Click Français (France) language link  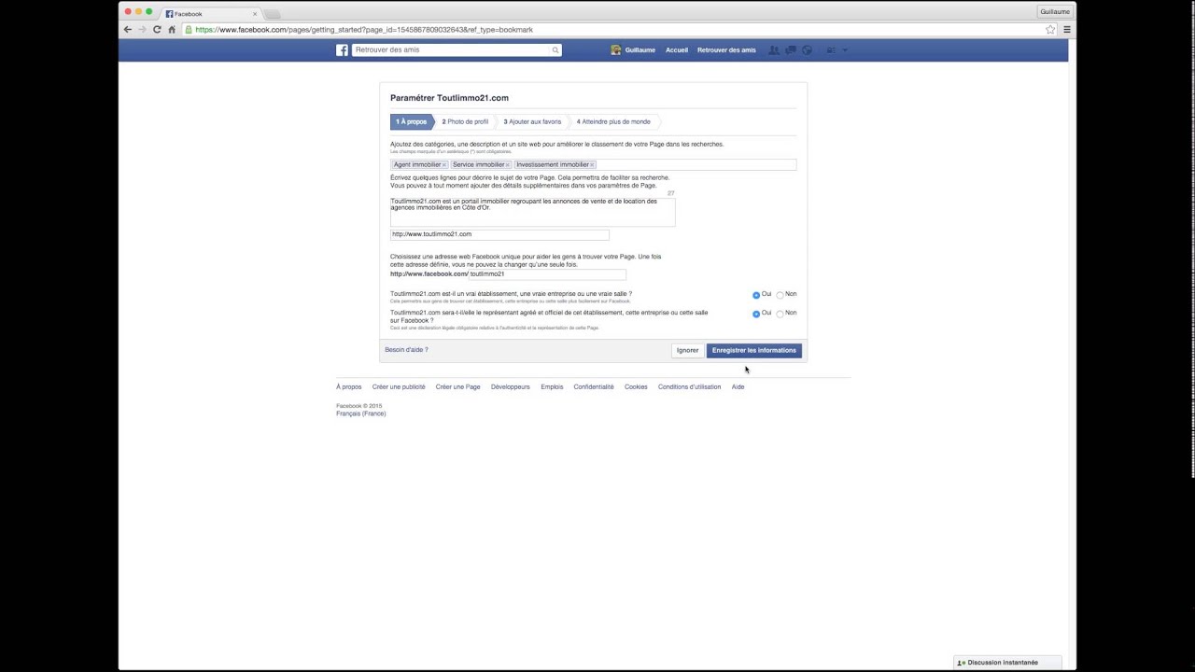point(361,413)
